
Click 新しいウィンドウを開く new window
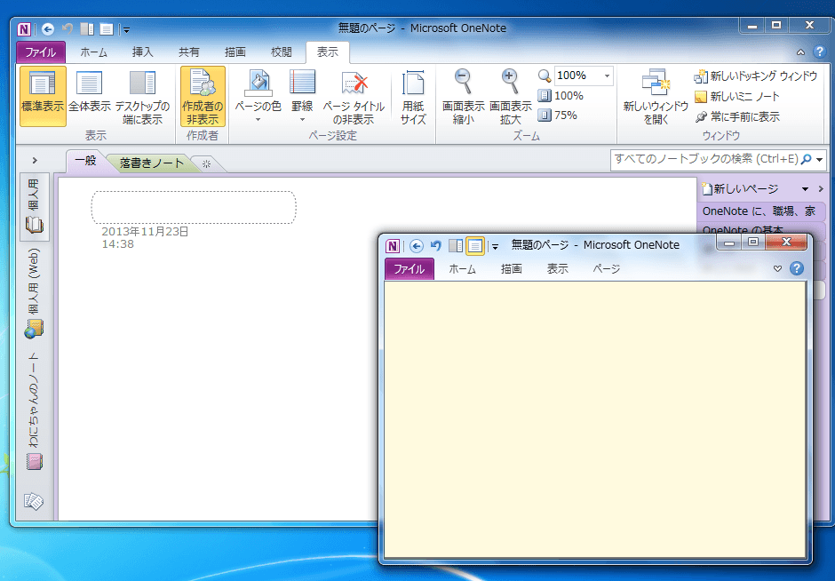tap(656, 97)
